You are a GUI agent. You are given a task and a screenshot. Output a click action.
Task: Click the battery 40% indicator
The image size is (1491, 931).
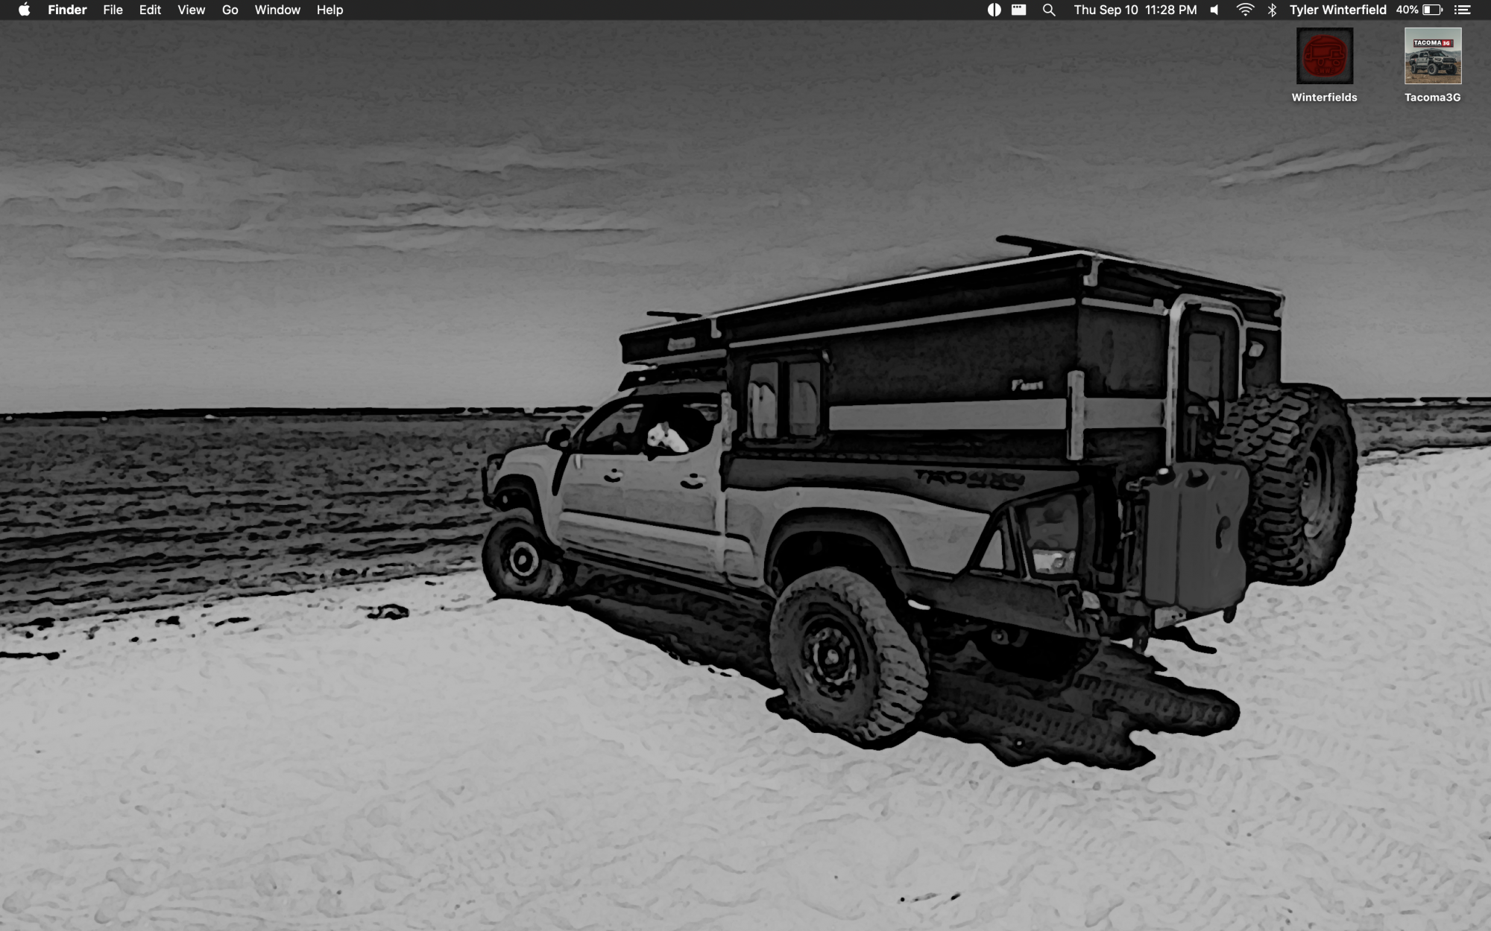(x=1419, y=10)
